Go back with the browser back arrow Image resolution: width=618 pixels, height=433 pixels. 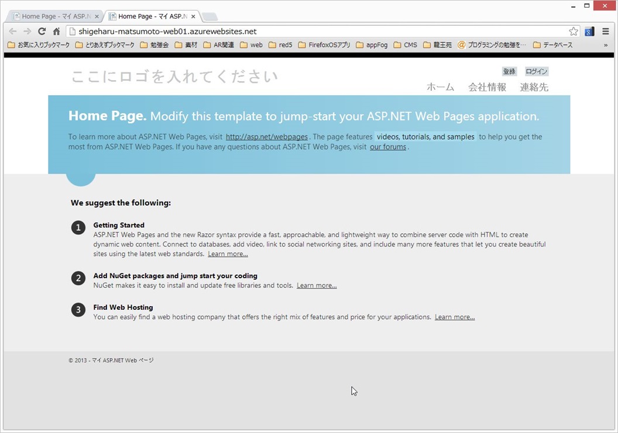[x=13, y=32]
